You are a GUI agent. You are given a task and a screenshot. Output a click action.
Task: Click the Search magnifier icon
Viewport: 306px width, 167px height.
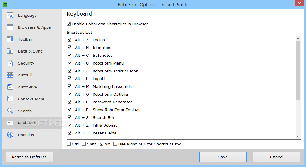[x=10, y=111]
